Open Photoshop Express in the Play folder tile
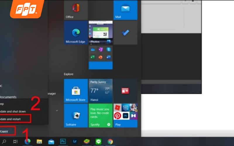This screenshot has width=234, height=146. (x=125, y=116)
